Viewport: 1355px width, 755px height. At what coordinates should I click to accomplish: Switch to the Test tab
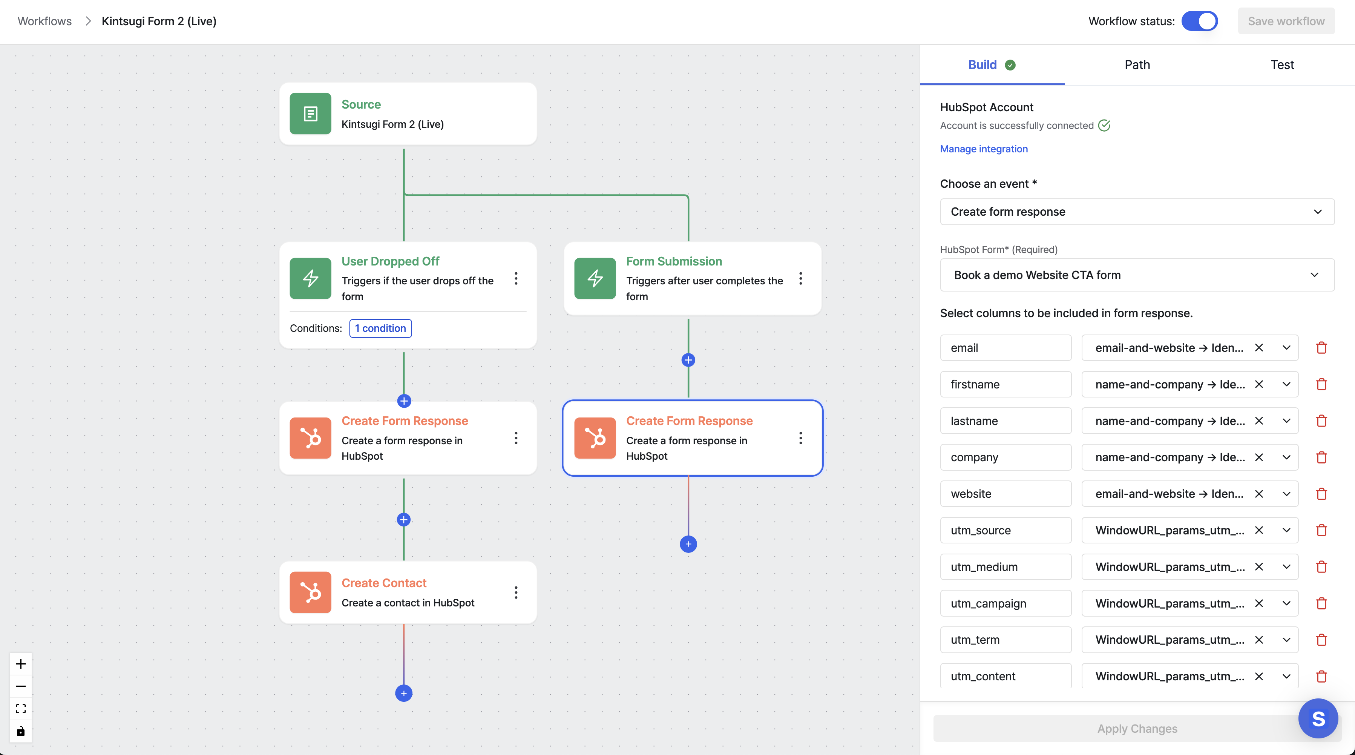point(1282,65)
